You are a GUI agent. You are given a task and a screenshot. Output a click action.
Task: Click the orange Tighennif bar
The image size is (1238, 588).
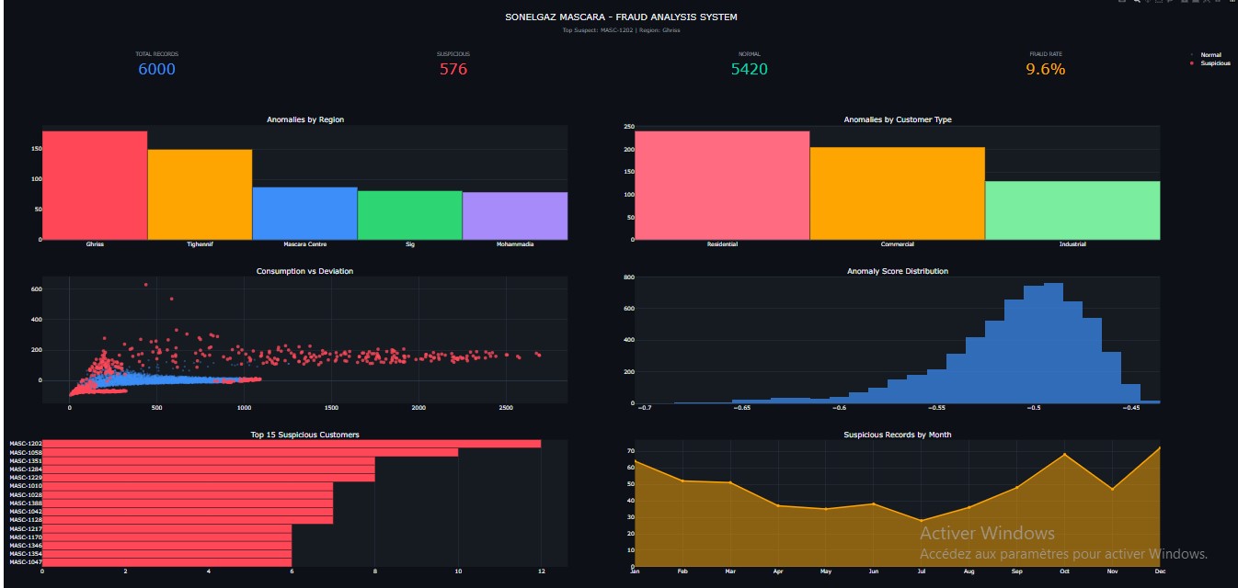200,195
